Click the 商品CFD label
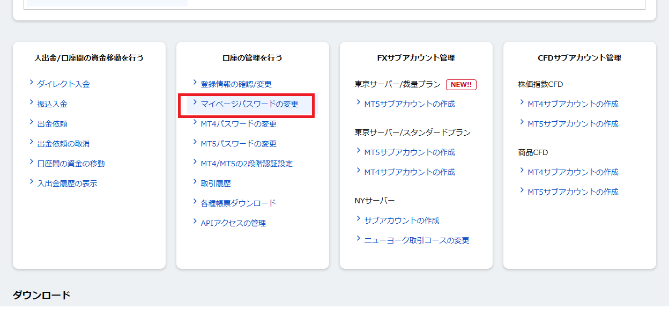The height and width of the screenshot is (316, 669). [x=533, y=152]
